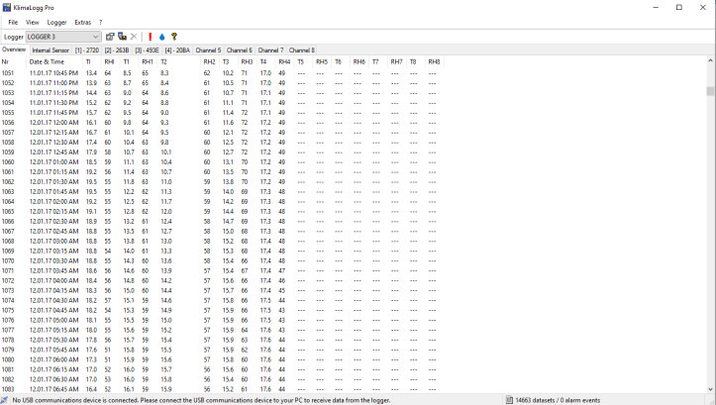The image size is (716, 405).
Task: Click the blue water drop icon
Action: coord(162,37)
